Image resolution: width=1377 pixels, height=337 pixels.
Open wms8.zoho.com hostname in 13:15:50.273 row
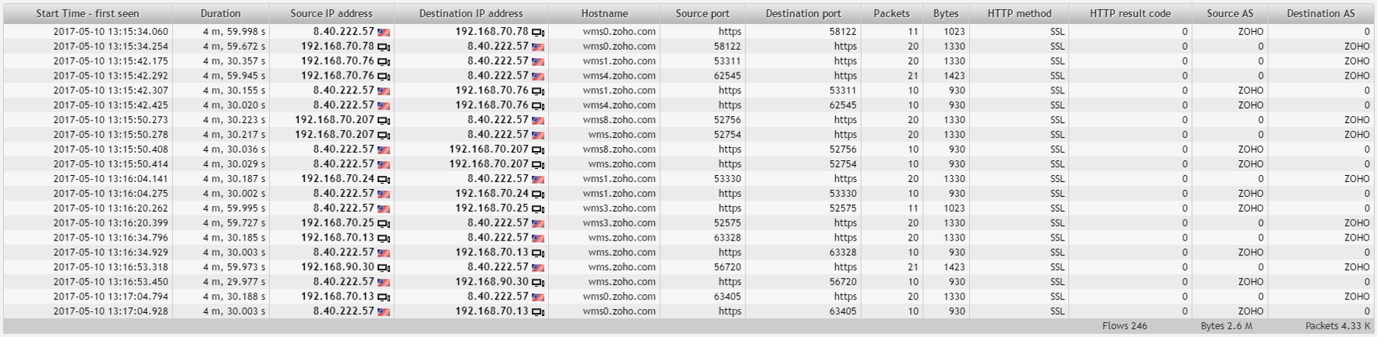tap(619, 120)
